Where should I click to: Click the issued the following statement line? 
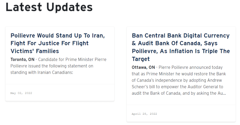(x=52, y=66)
